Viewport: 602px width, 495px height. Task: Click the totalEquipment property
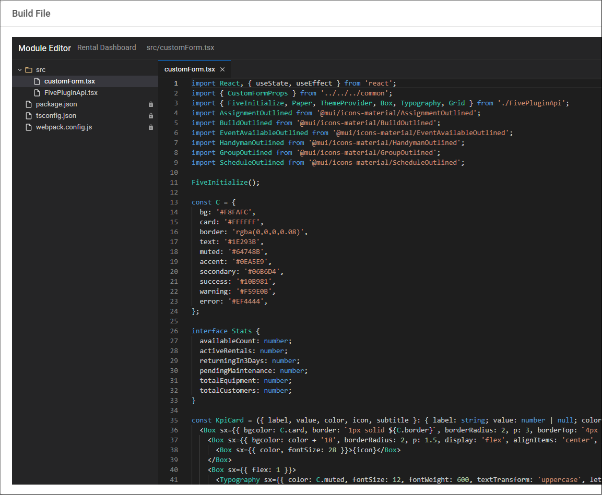(x=228, y=381)
